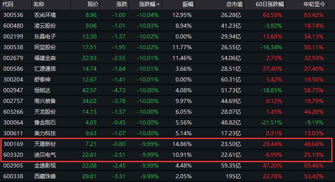Select stock code 300611
Screen dimensions: 335x182
pos(13,133)
